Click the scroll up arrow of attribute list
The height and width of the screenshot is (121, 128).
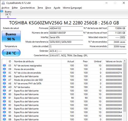tap(125, 61)
